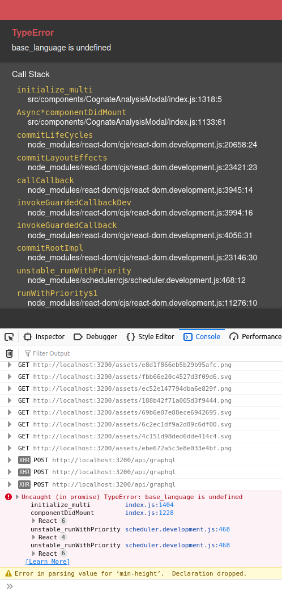
Task: Click commitLayoutEffects call stack frame
Action: click(x=62, y=158)
